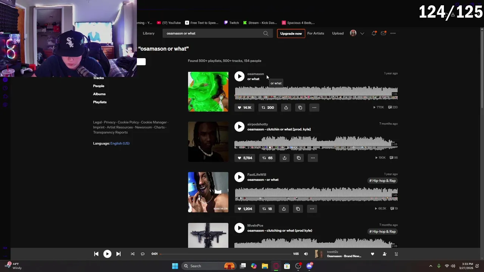The height and width of the screenshot is (272, 484).
Task: Repost the track with 200 reposts
Action: tap(268, 108)
